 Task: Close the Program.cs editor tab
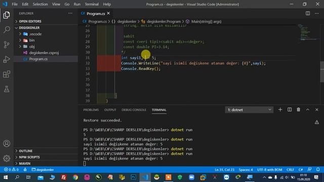108,14
